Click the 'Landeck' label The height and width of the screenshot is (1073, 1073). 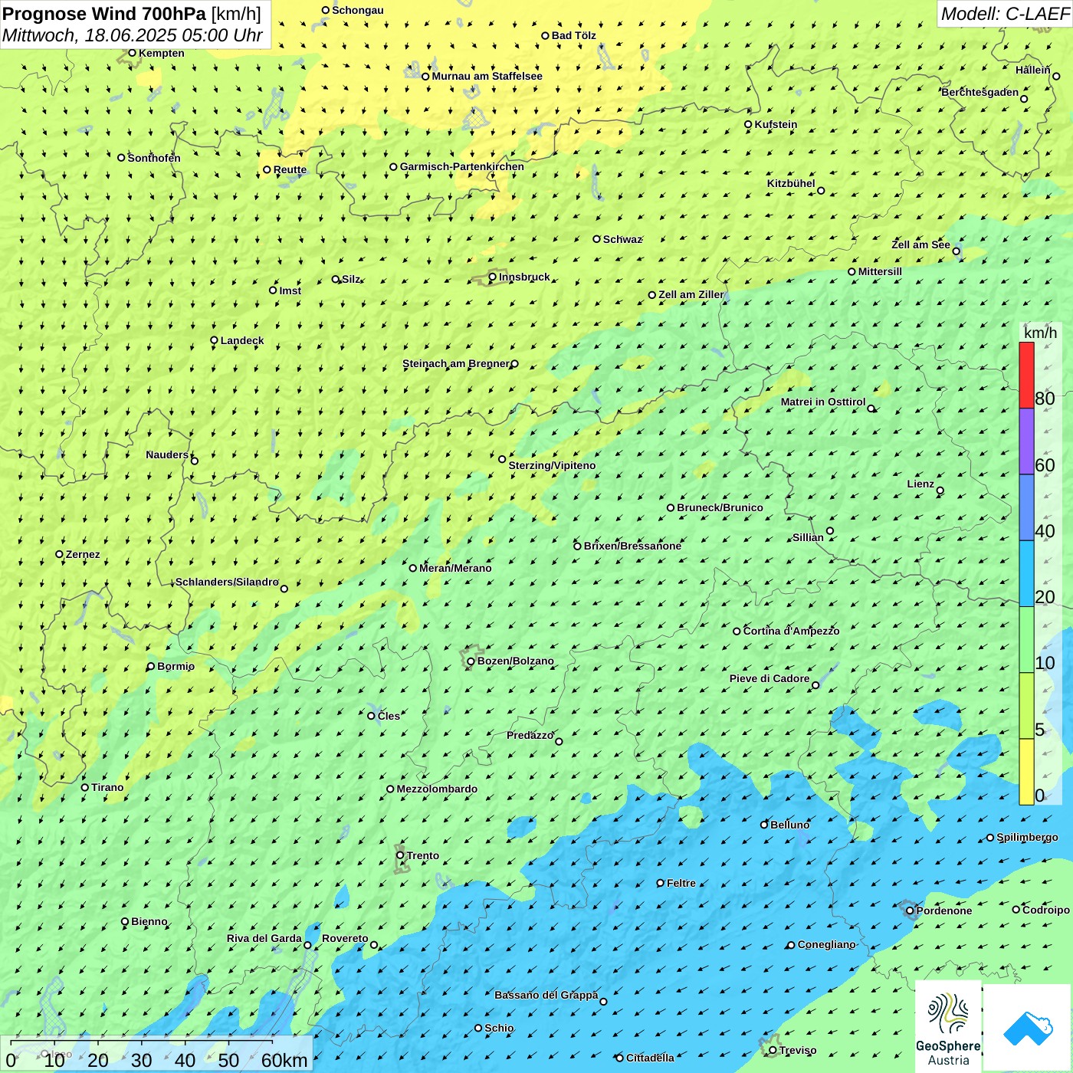[242, 340]
